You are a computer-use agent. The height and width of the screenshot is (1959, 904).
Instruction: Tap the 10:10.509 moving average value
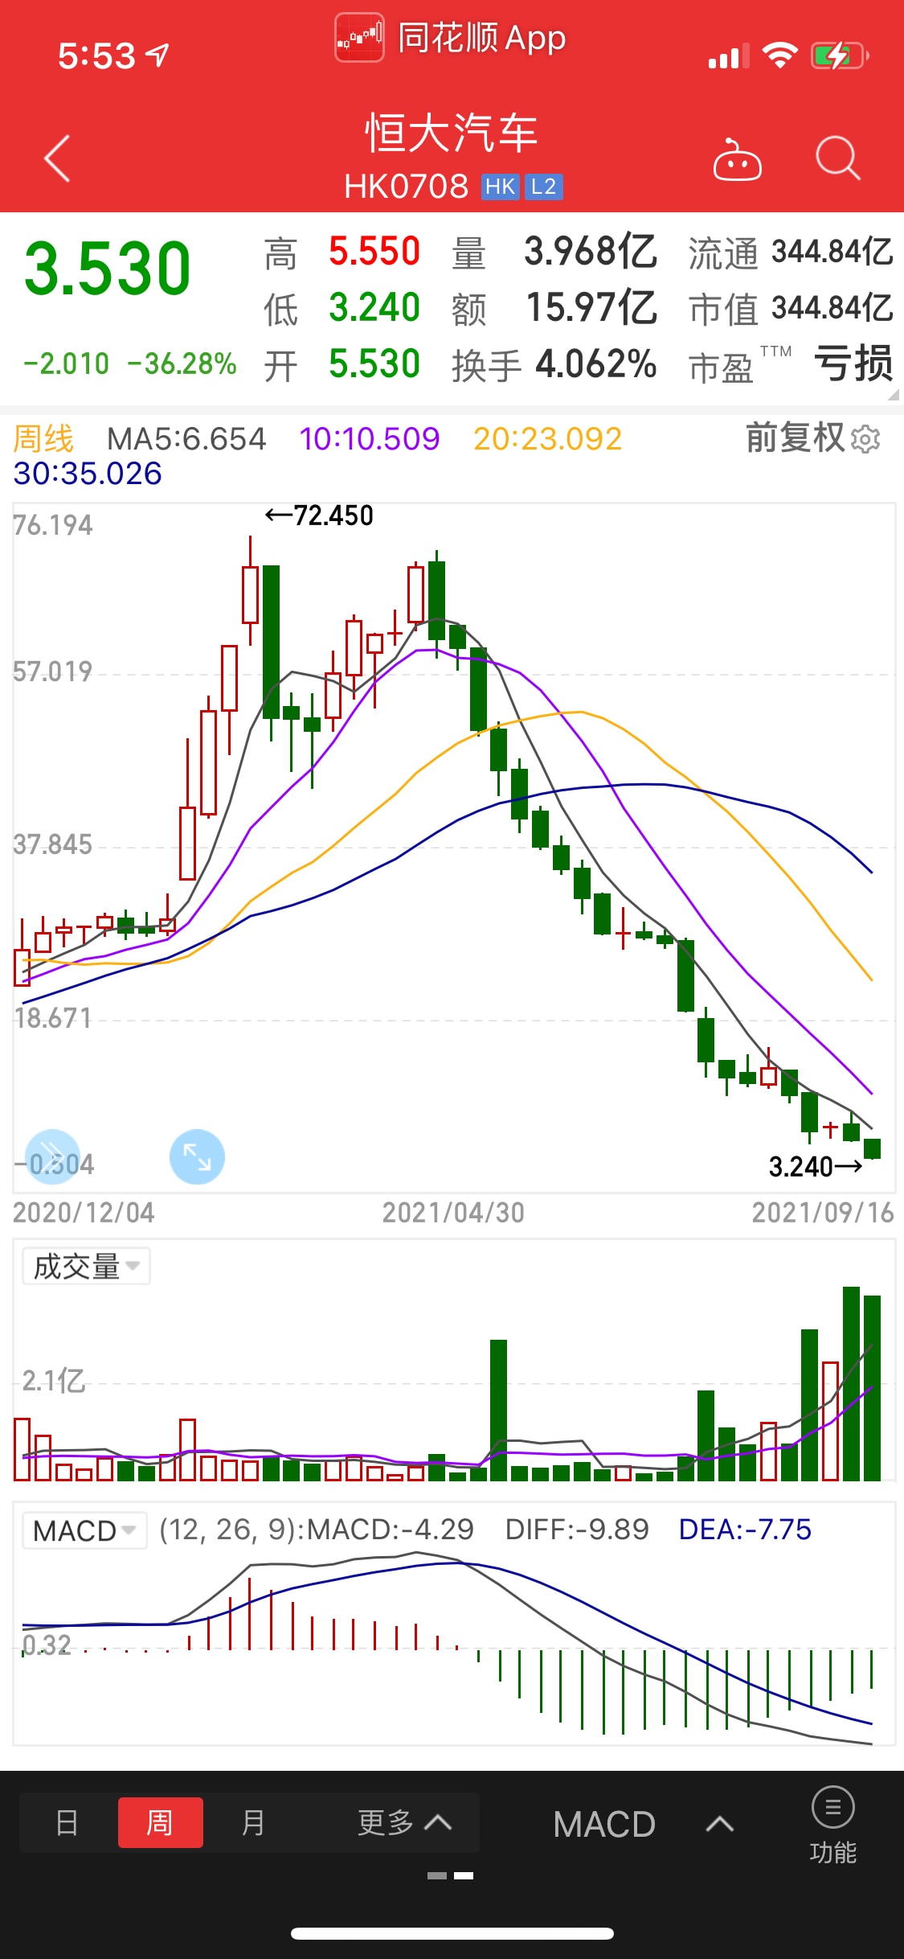coord(370,439)
